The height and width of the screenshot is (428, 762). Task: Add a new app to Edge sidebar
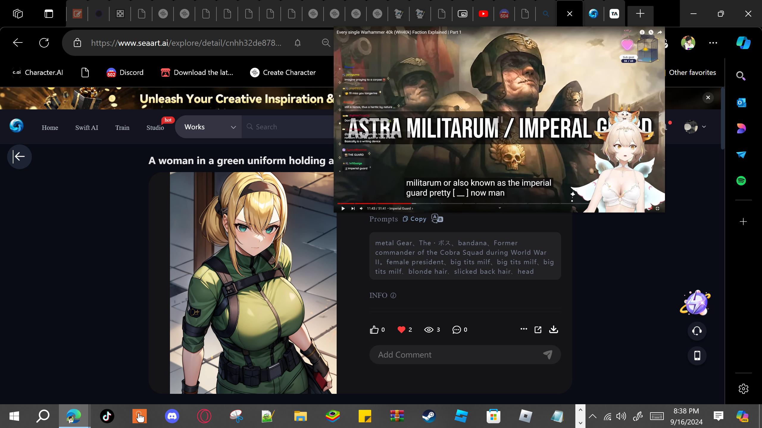(x=743, y=221)
